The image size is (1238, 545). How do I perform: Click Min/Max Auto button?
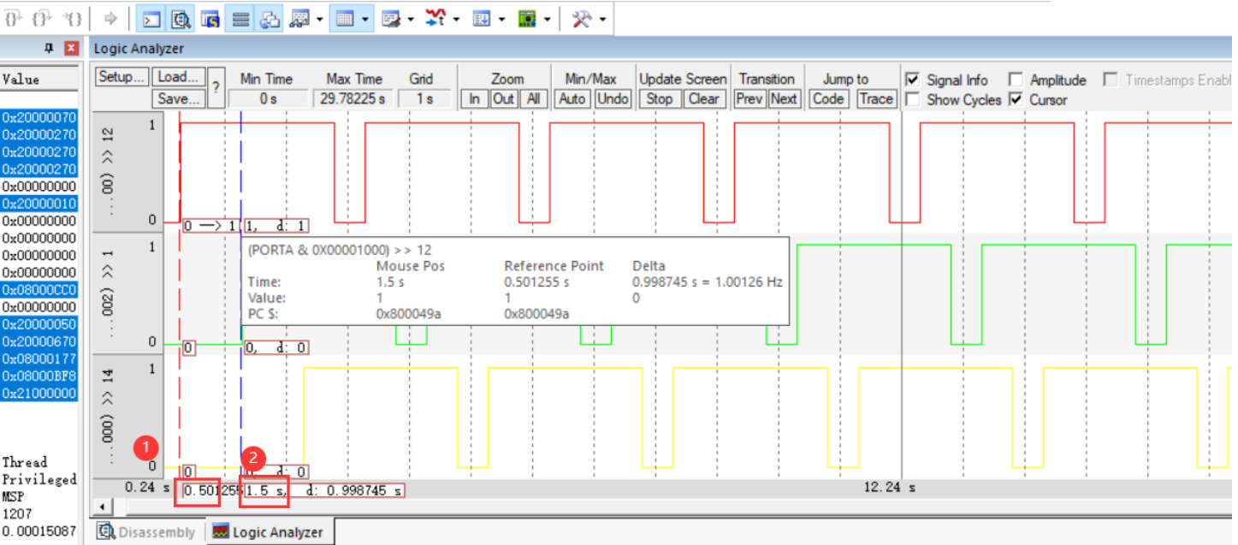(572, 98)
